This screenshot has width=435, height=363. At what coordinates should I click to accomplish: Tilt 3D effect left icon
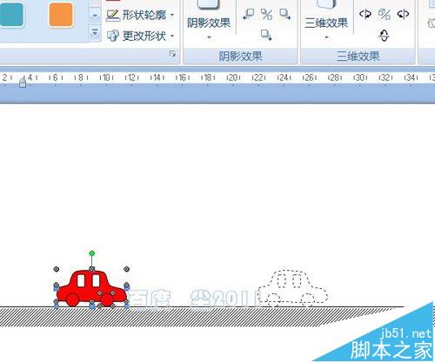click(365, 14)
